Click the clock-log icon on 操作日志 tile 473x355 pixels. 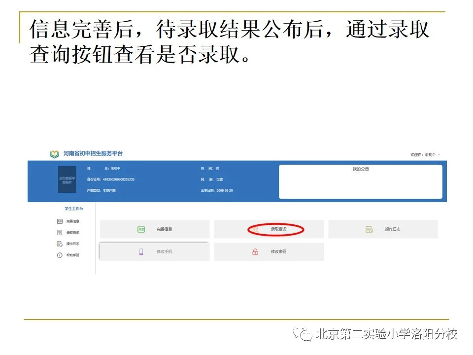(x=369, y=229)
